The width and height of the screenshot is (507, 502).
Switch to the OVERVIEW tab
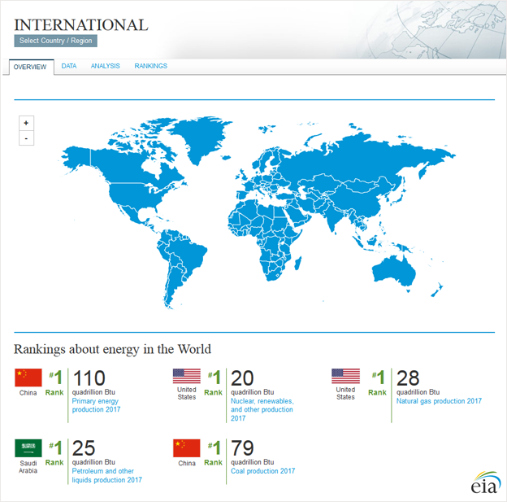point(32,67)
